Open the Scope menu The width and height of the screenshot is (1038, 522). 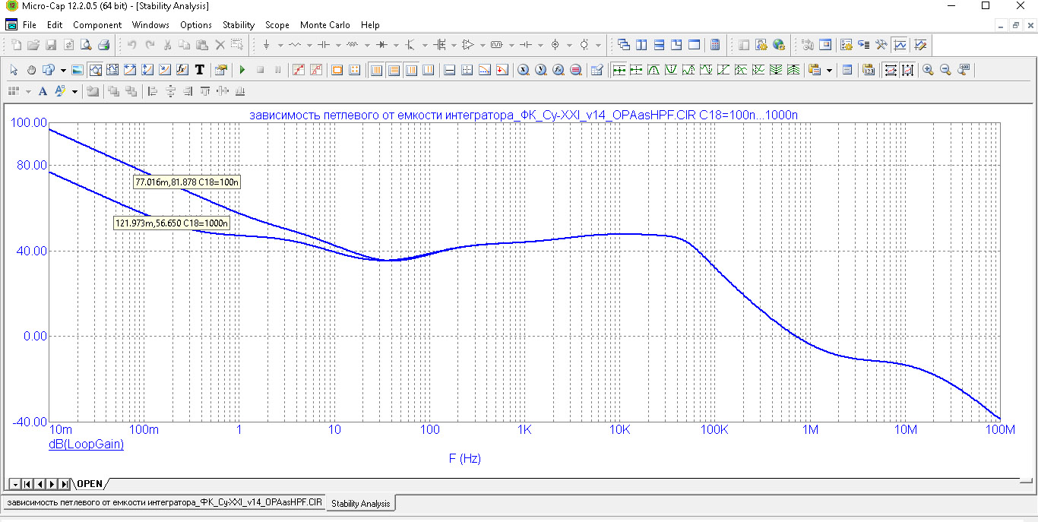[x=277, y=25]
